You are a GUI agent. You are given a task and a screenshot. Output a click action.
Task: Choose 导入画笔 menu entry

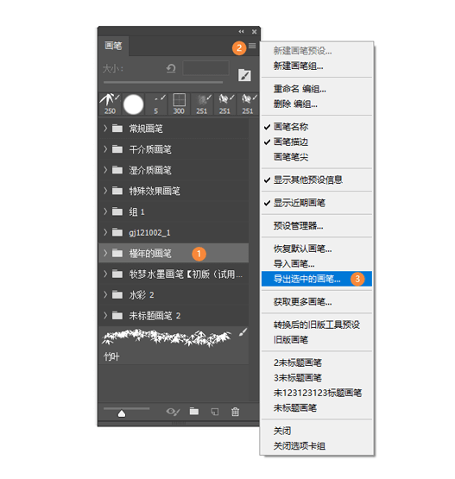pyautogui.click(x=294, y=263)
